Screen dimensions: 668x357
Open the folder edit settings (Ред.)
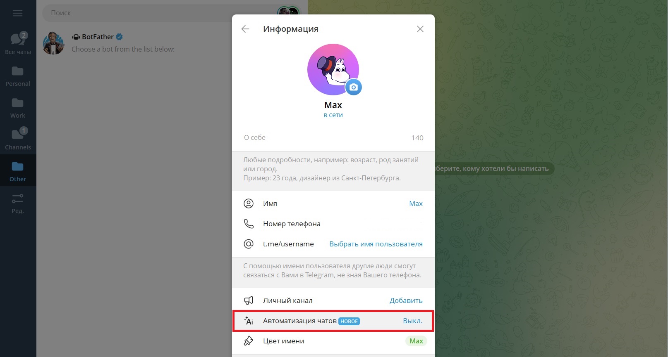point(18,203)
